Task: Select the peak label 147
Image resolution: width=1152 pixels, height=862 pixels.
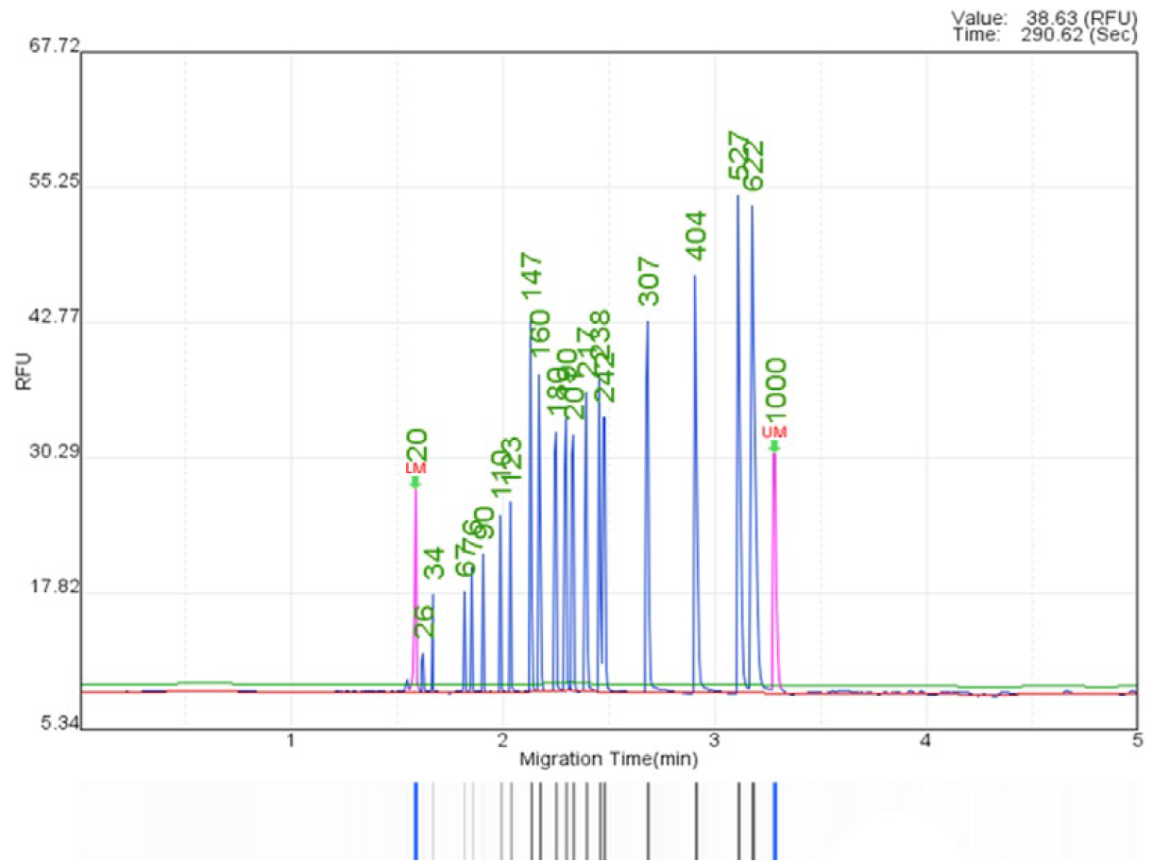Action: coord(532,278)
